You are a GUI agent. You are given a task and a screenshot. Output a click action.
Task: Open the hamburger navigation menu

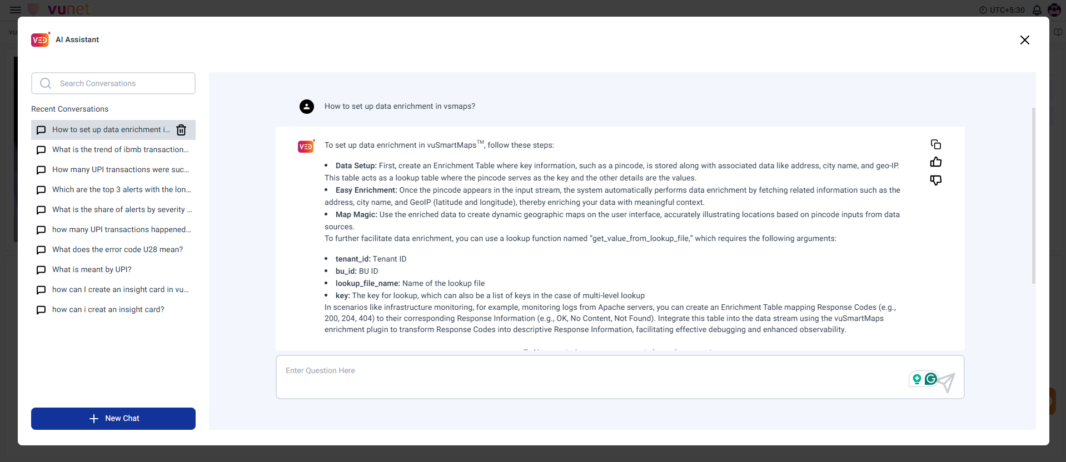point(16,10)
